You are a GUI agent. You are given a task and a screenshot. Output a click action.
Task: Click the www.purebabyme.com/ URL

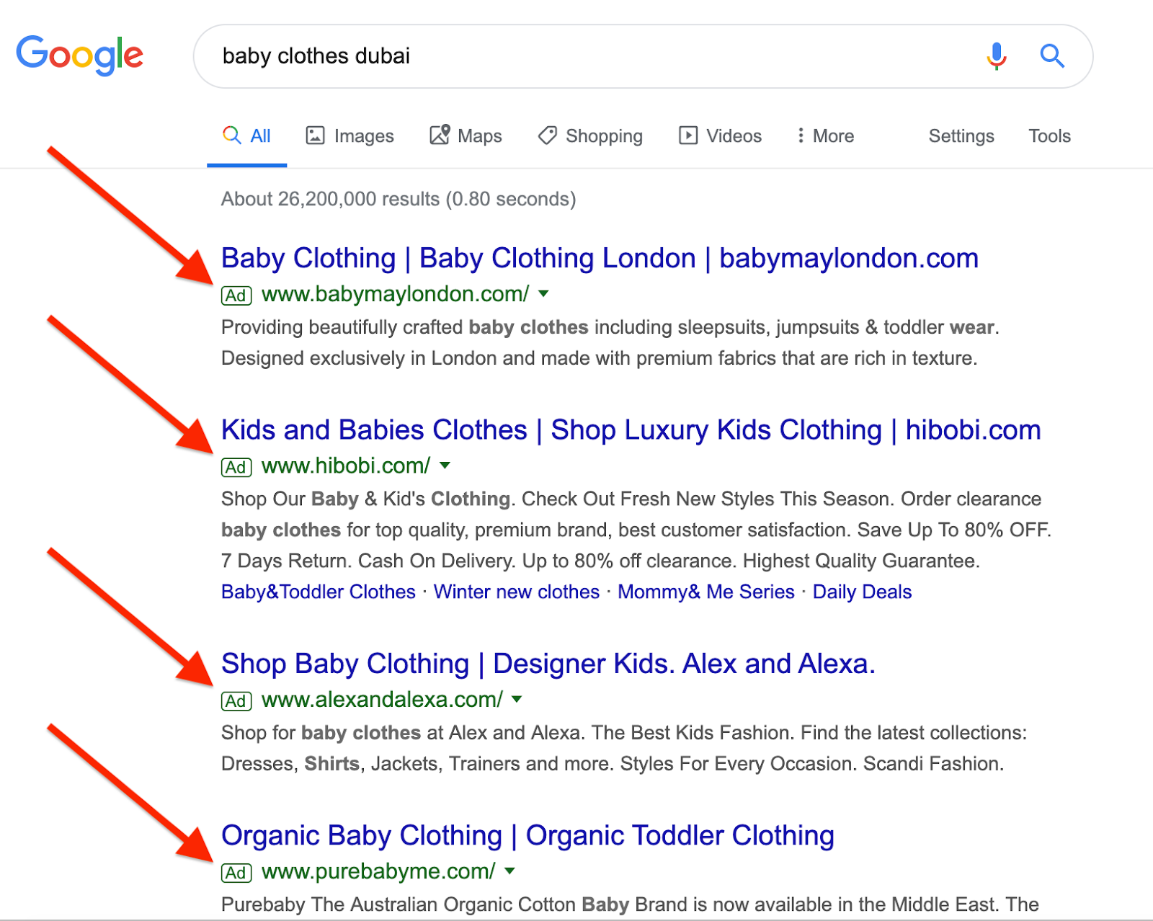378,871
